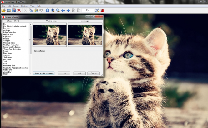Image resolution: width=208 pixels, height=128 pixels.
Task: Select the Oil Paint effect
Action: (x=7, y=31)
